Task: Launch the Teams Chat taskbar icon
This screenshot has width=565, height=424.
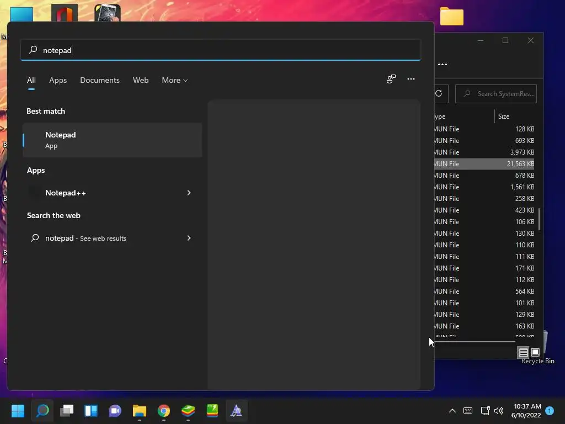Action: [115, 410]
